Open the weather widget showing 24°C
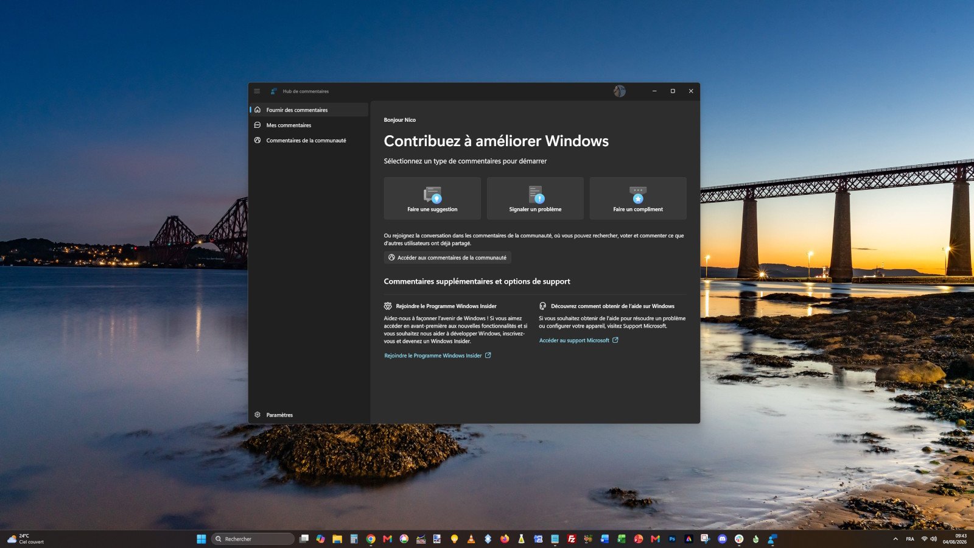 (x=26, y=539)
